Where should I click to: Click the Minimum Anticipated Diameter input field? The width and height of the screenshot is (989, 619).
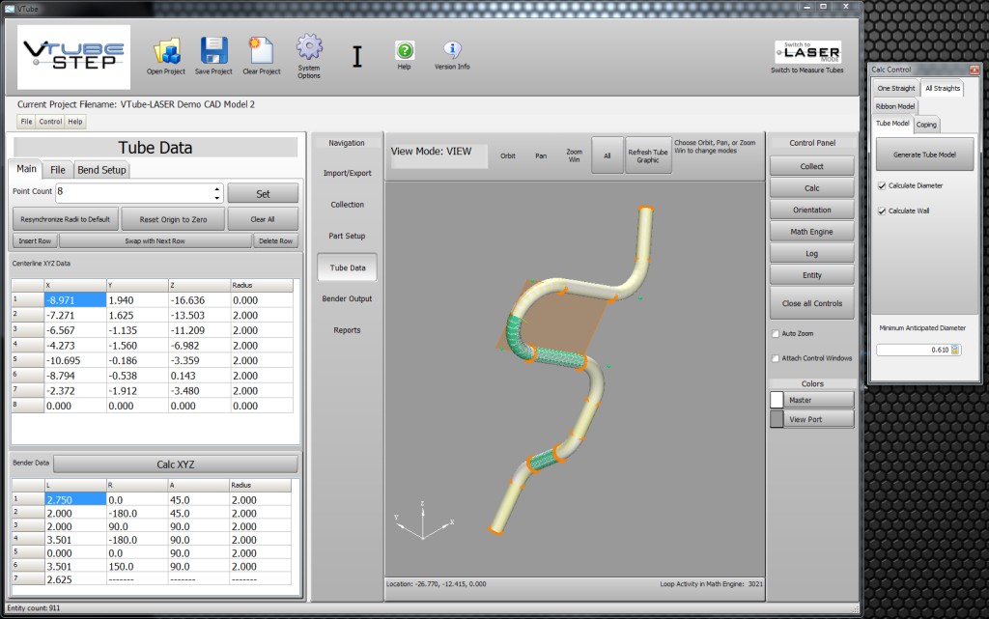913,350
